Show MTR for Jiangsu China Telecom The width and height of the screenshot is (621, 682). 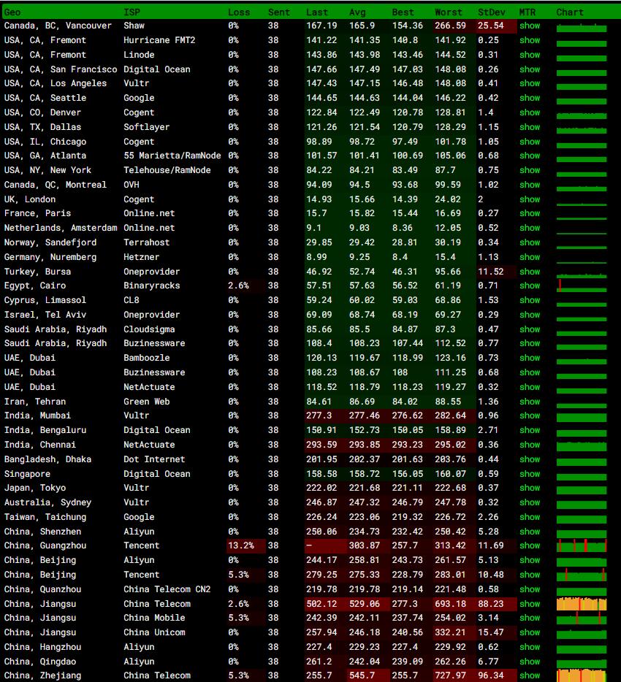pyautogui.click(x=530, y=604)
